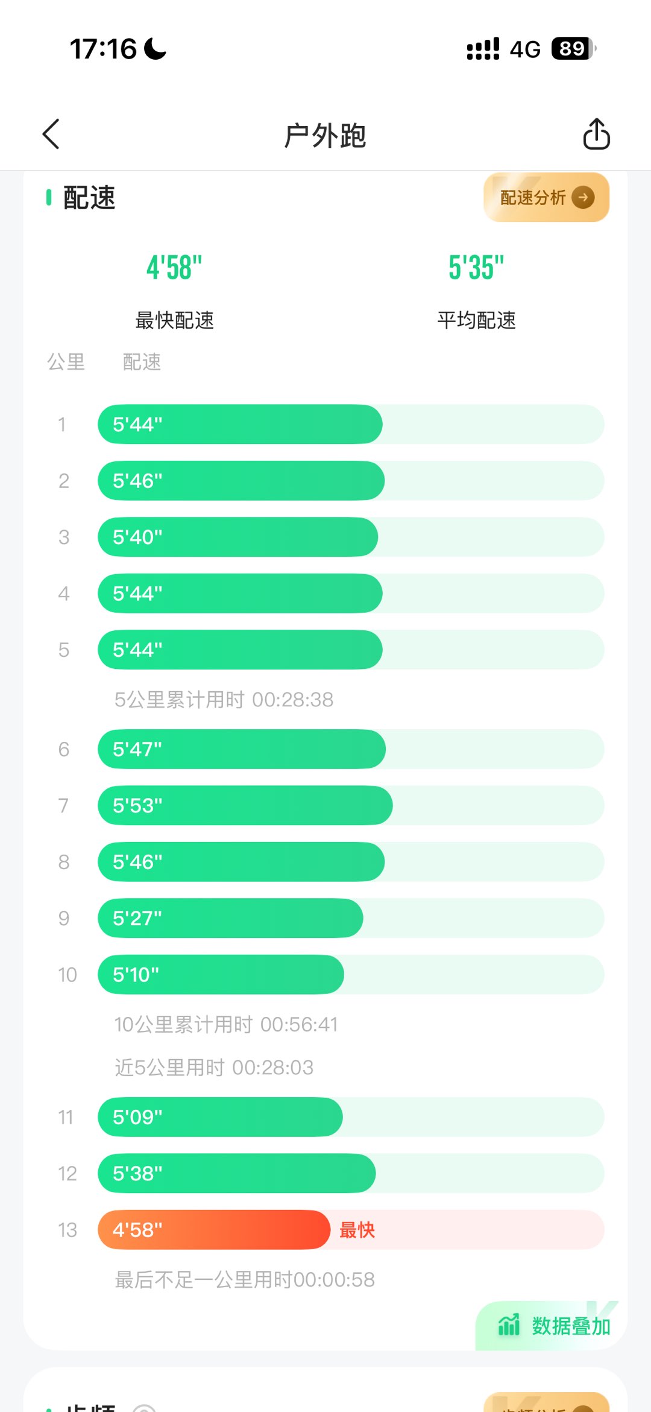Tap the kilometer 9 pace bar 5'27"
This screenshot has width=651, height=1412.
point(230,919)
